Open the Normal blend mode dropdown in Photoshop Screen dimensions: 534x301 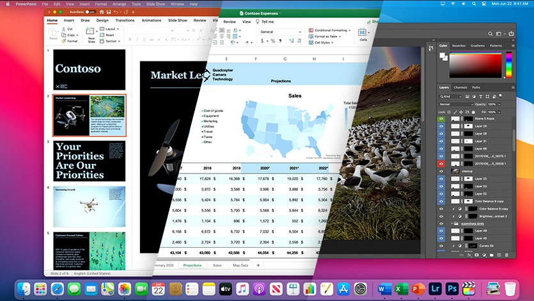click(x=456, y=104)
